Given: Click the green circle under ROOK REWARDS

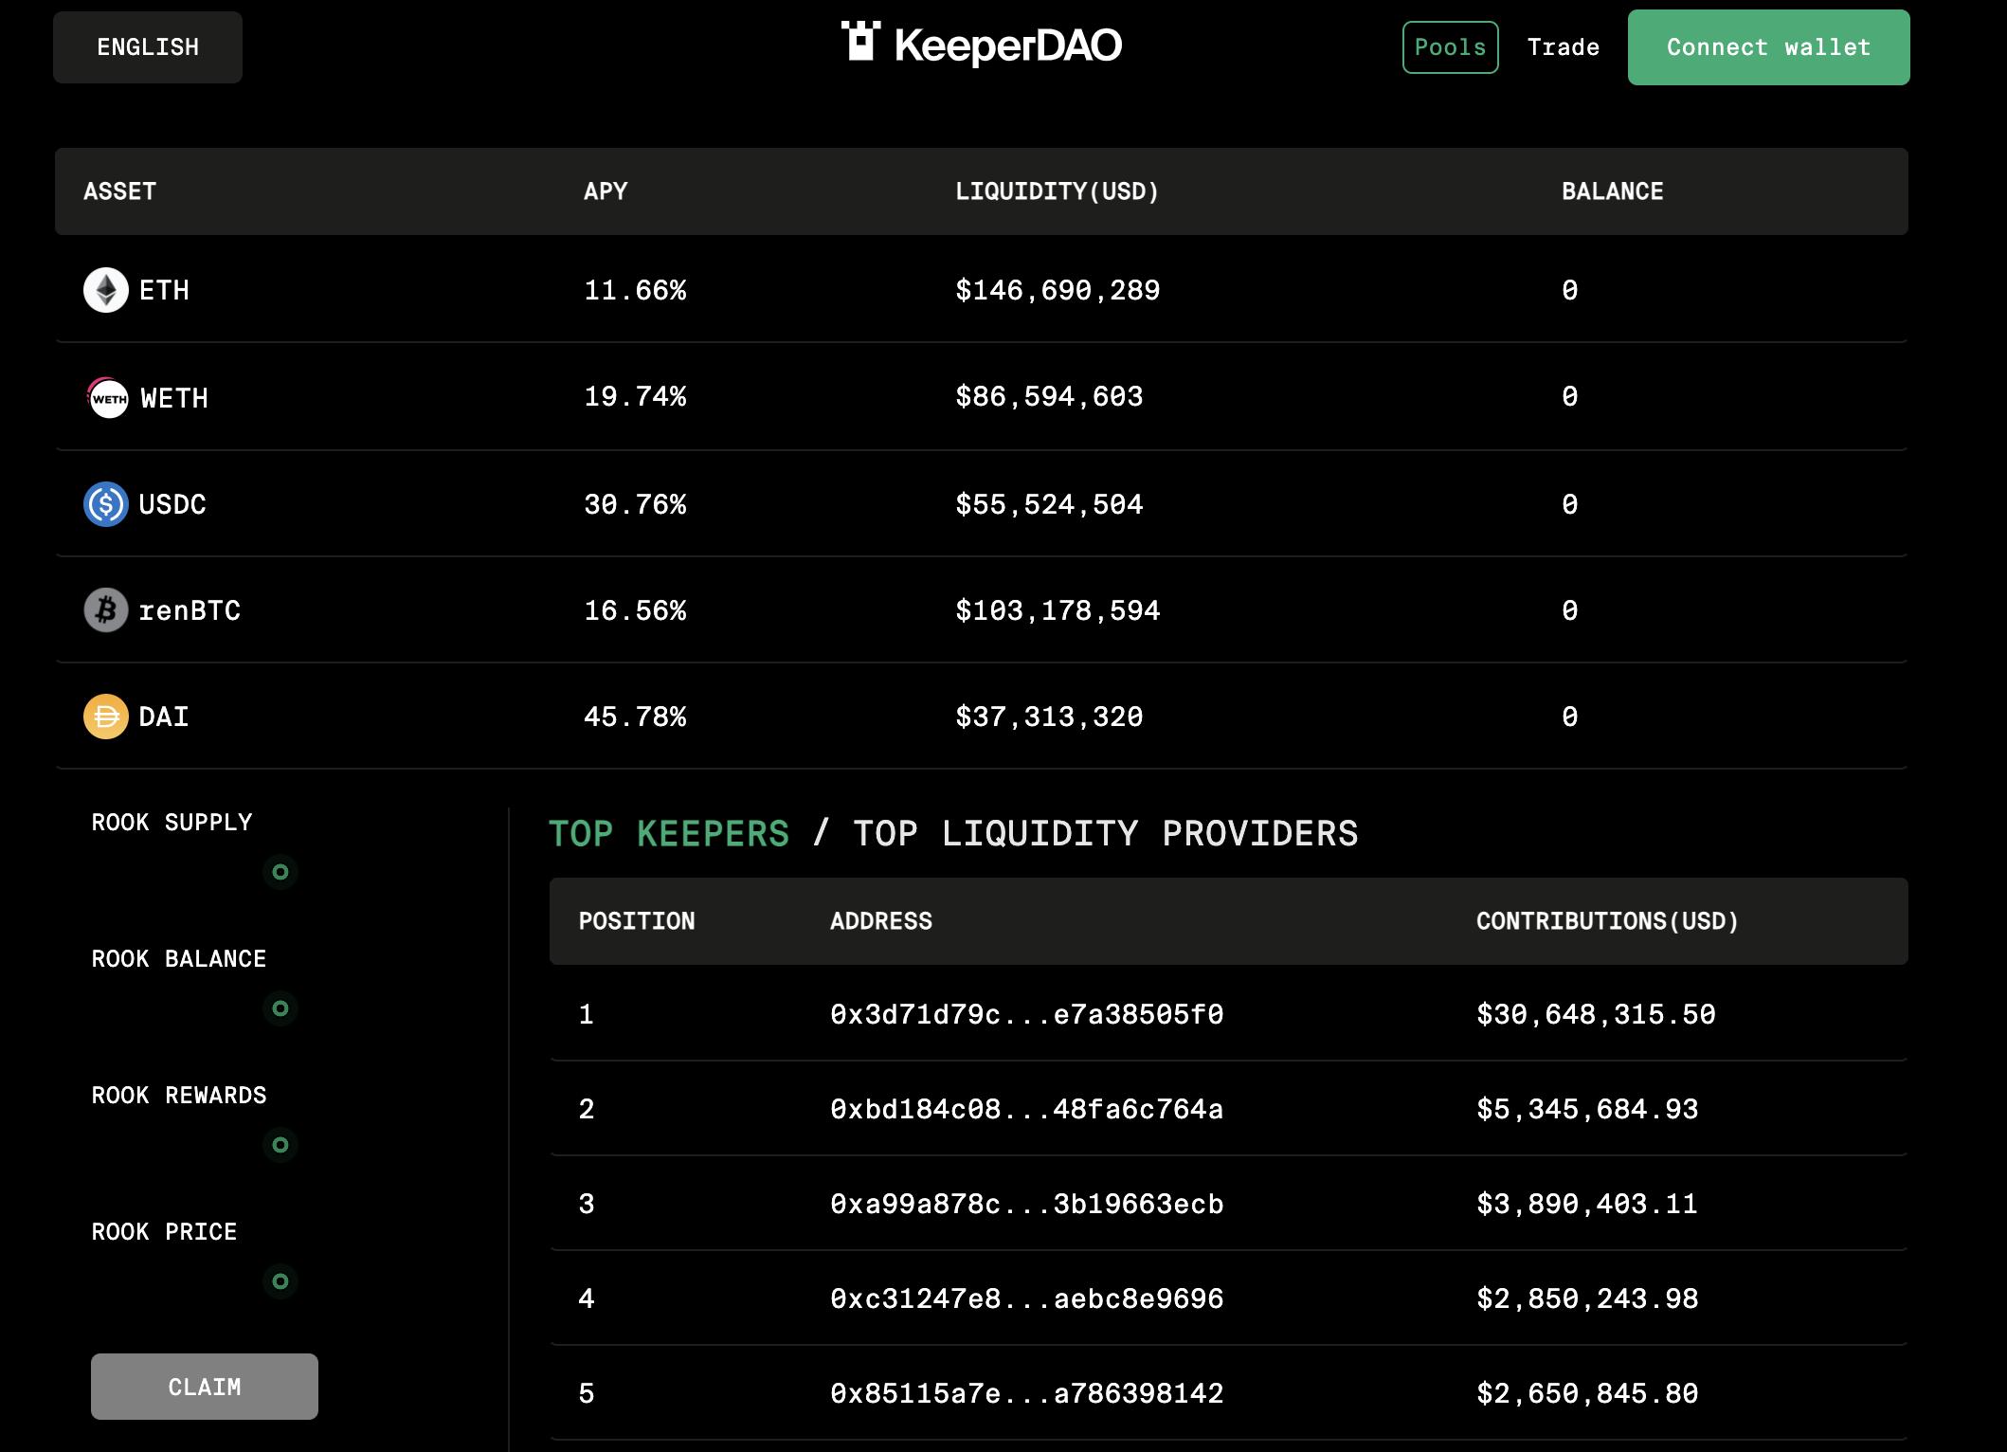Looking at the screenshot, I should click(280, 1145).
